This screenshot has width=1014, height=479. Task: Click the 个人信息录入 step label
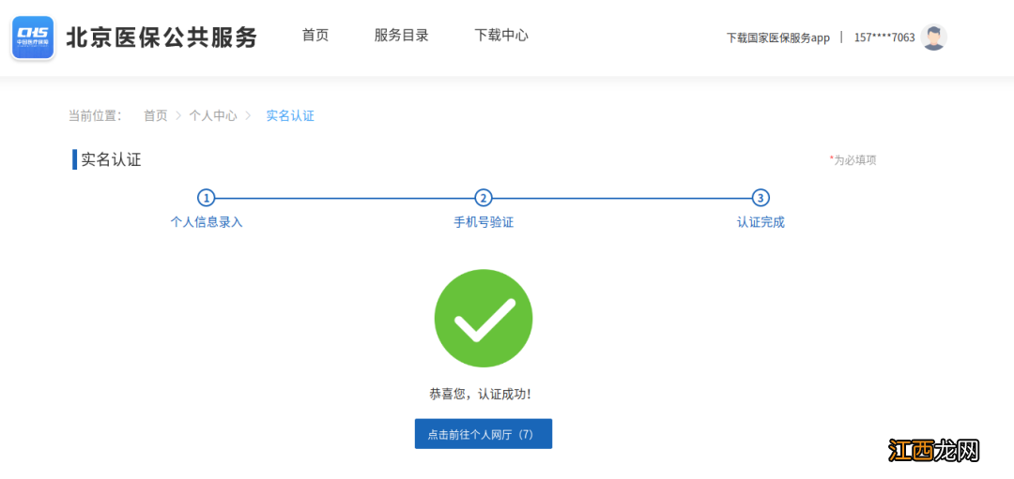coord(207,223)
